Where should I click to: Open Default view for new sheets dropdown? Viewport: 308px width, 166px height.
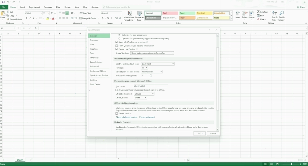(x=152, y=72)
